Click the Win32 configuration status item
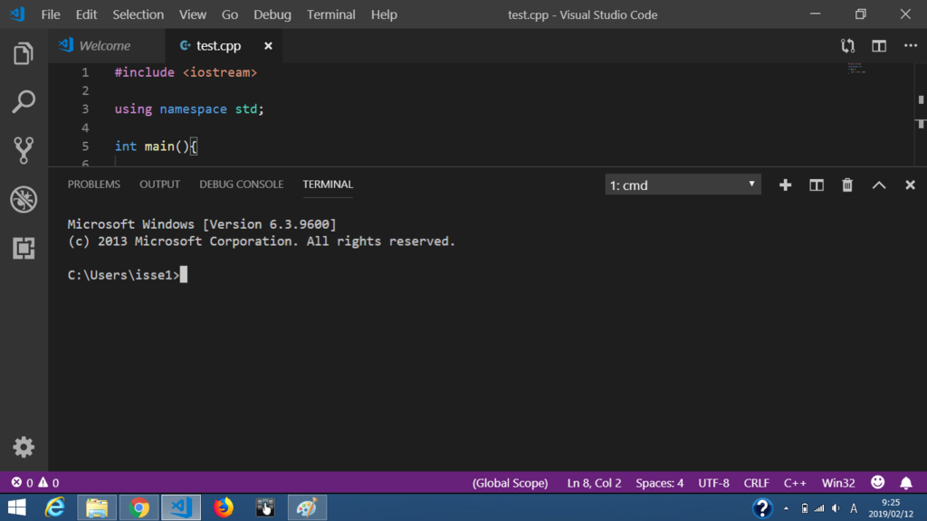The width and height of the screenshot is (927, 521). [838, 483]
